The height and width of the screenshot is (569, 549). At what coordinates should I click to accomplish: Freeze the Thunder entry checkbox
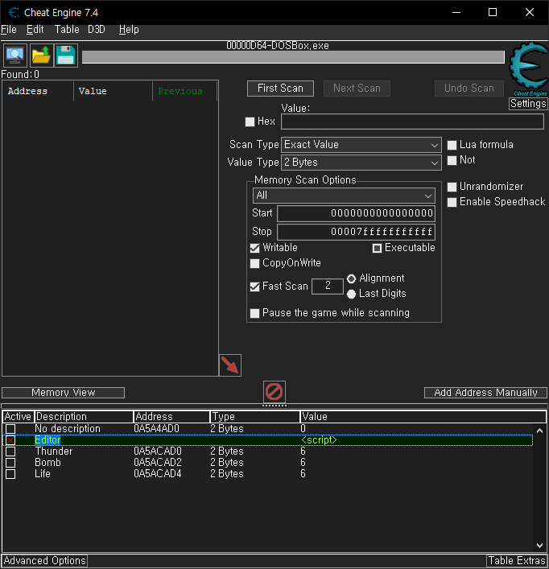click(x=10, y=451)
